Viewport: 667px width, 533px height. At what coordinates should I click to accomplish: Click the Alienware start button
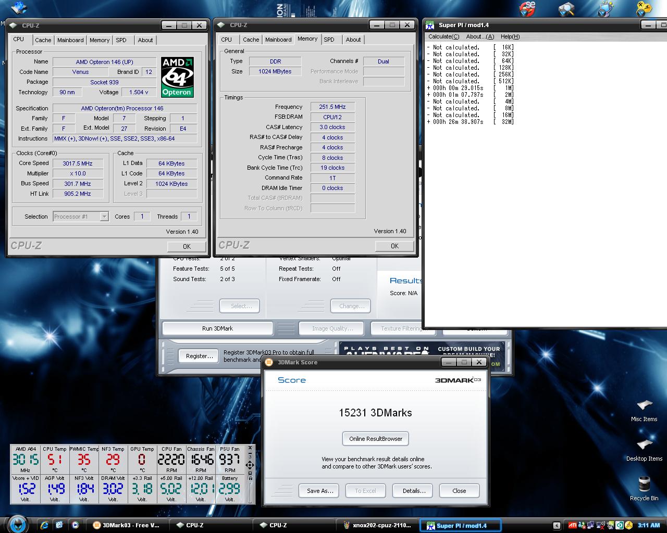click(17, 524)
